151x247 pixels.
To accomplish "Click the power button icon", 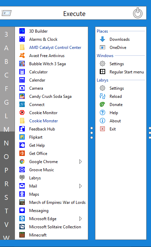I will pyautogui.click(x=138, y=13).
